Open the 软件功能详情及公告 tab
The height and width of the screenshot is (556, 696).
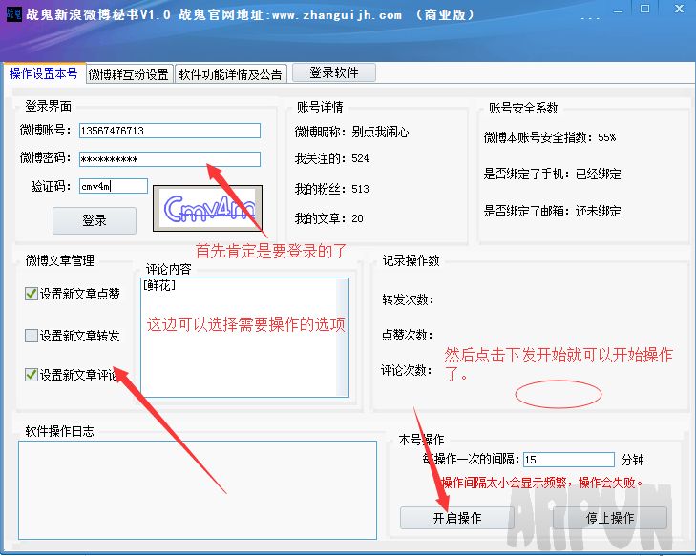click(230, 74)
